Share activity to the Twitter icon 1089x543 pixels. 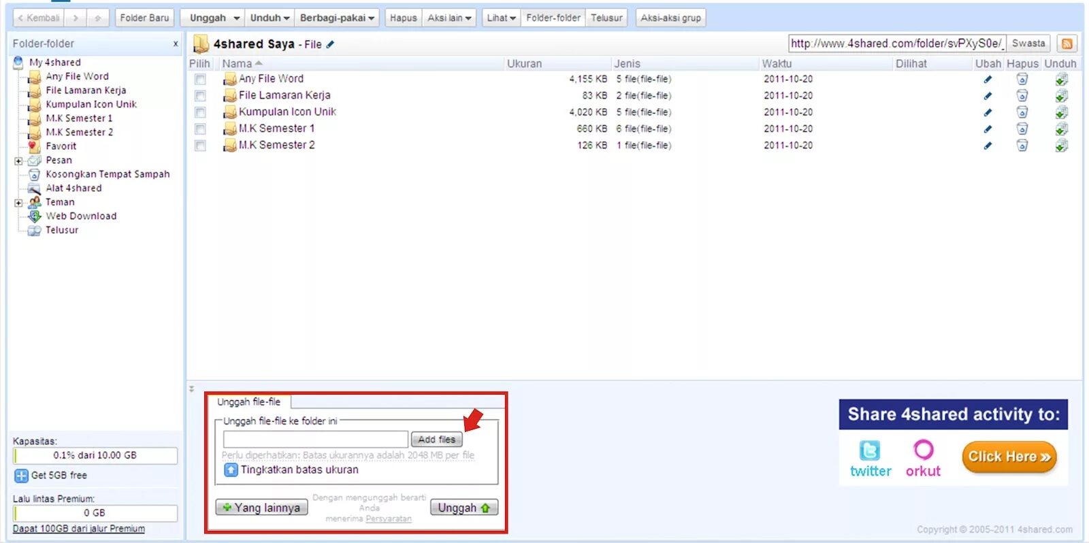[870, 450]
